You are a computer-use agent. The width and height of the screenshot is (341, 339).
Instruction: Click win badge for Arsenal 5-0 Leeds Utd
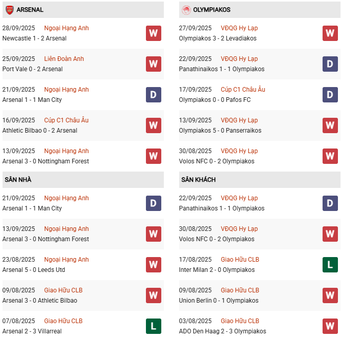(153, 265)
